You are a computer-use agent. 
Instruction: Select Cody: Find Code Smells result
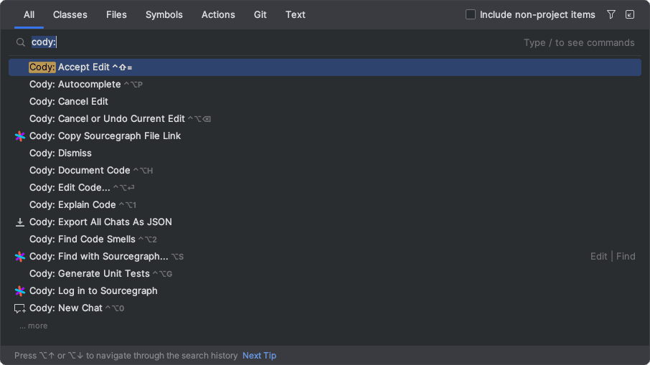click(x=325, y=239)
